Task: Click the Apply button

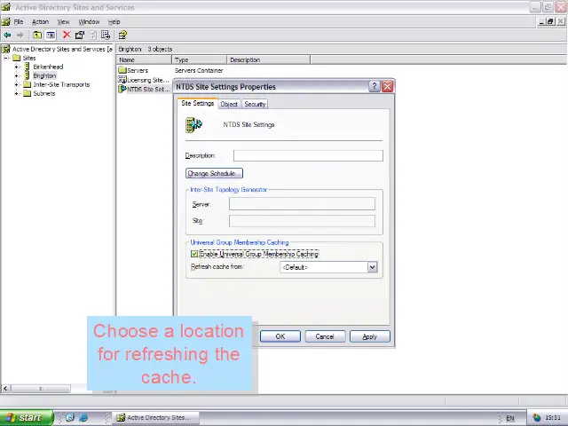Action: [x=370, y=336]
